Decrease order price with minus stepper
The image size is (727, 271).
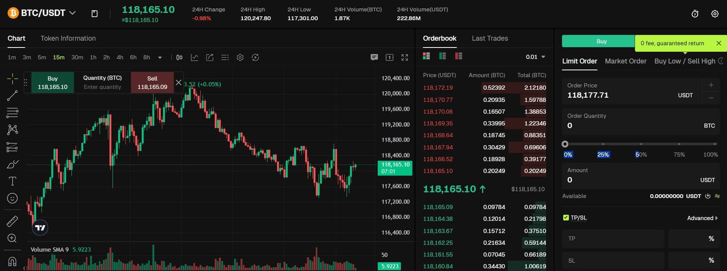(x=711, y=98)
